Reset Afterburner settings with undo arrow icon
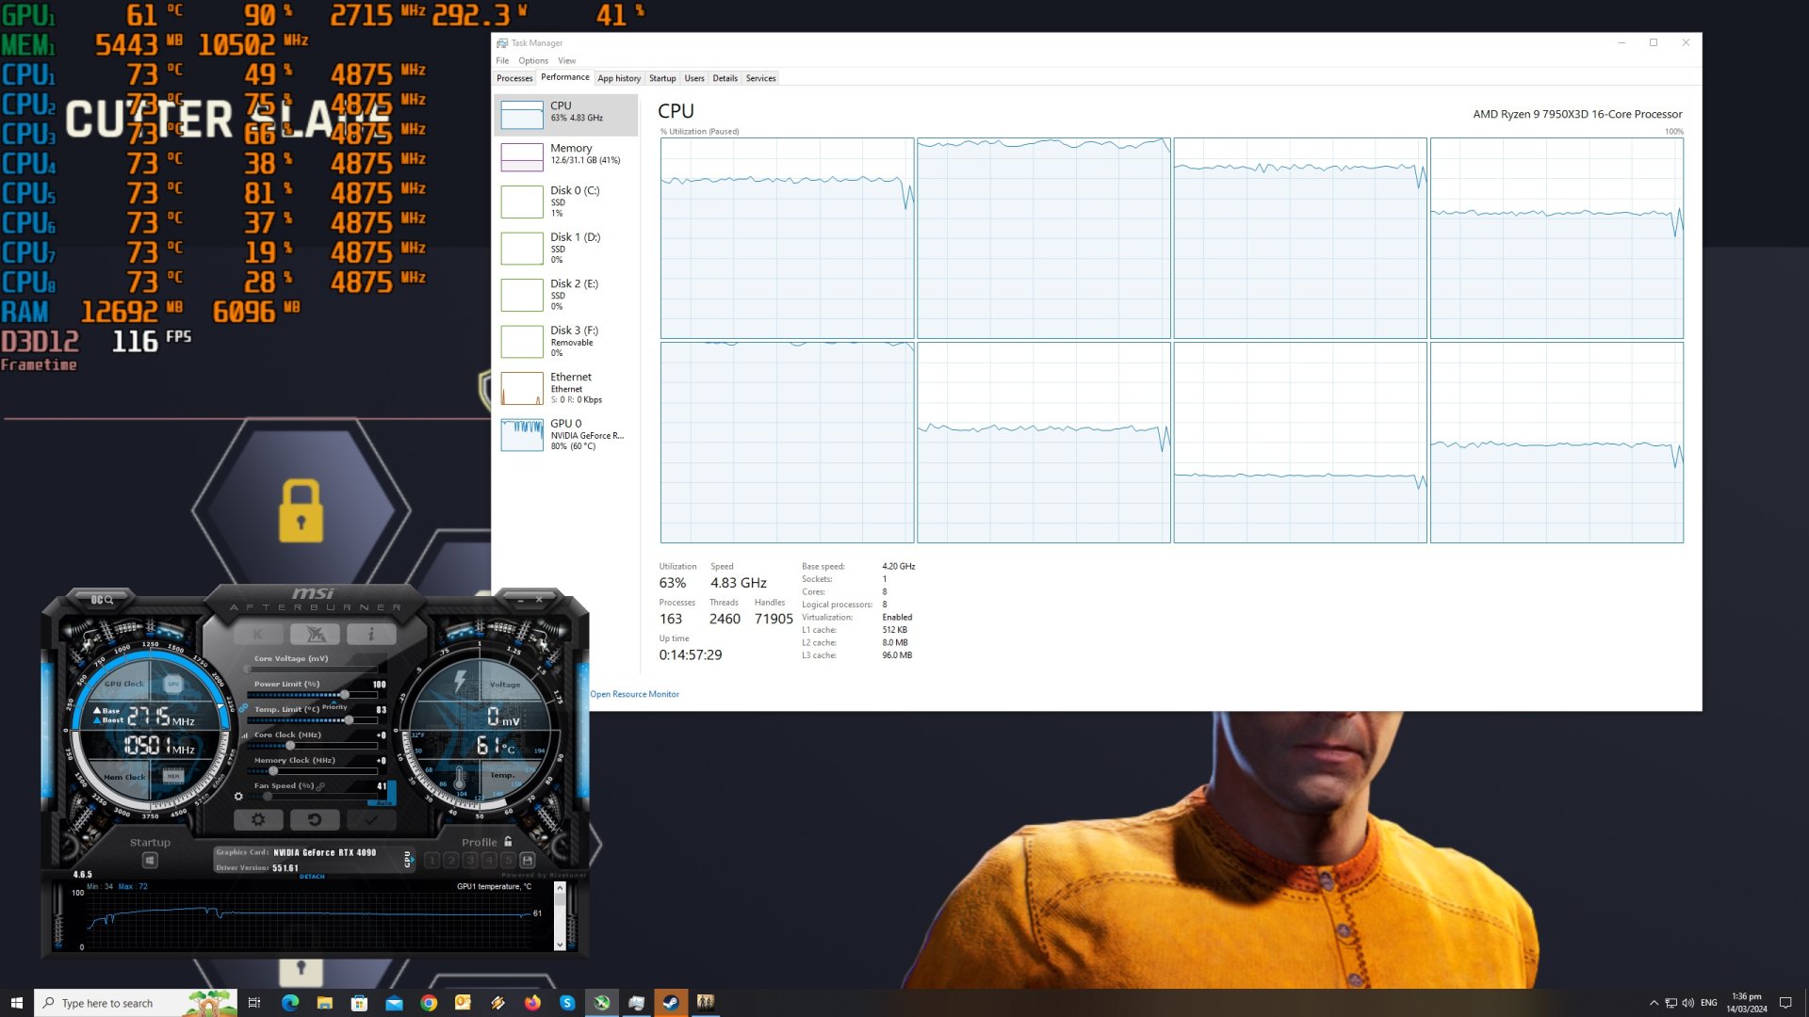Viewport: 1809px width, 1017px height. point(316,820)
